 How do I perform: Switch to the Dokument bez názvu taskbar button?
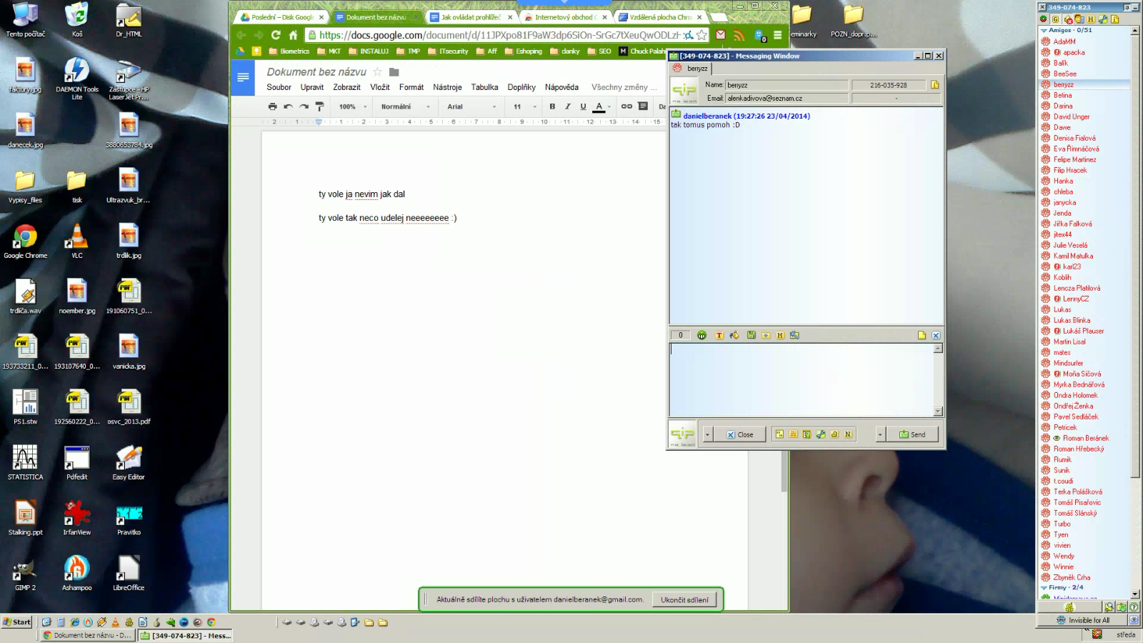(x=87, y=635)
